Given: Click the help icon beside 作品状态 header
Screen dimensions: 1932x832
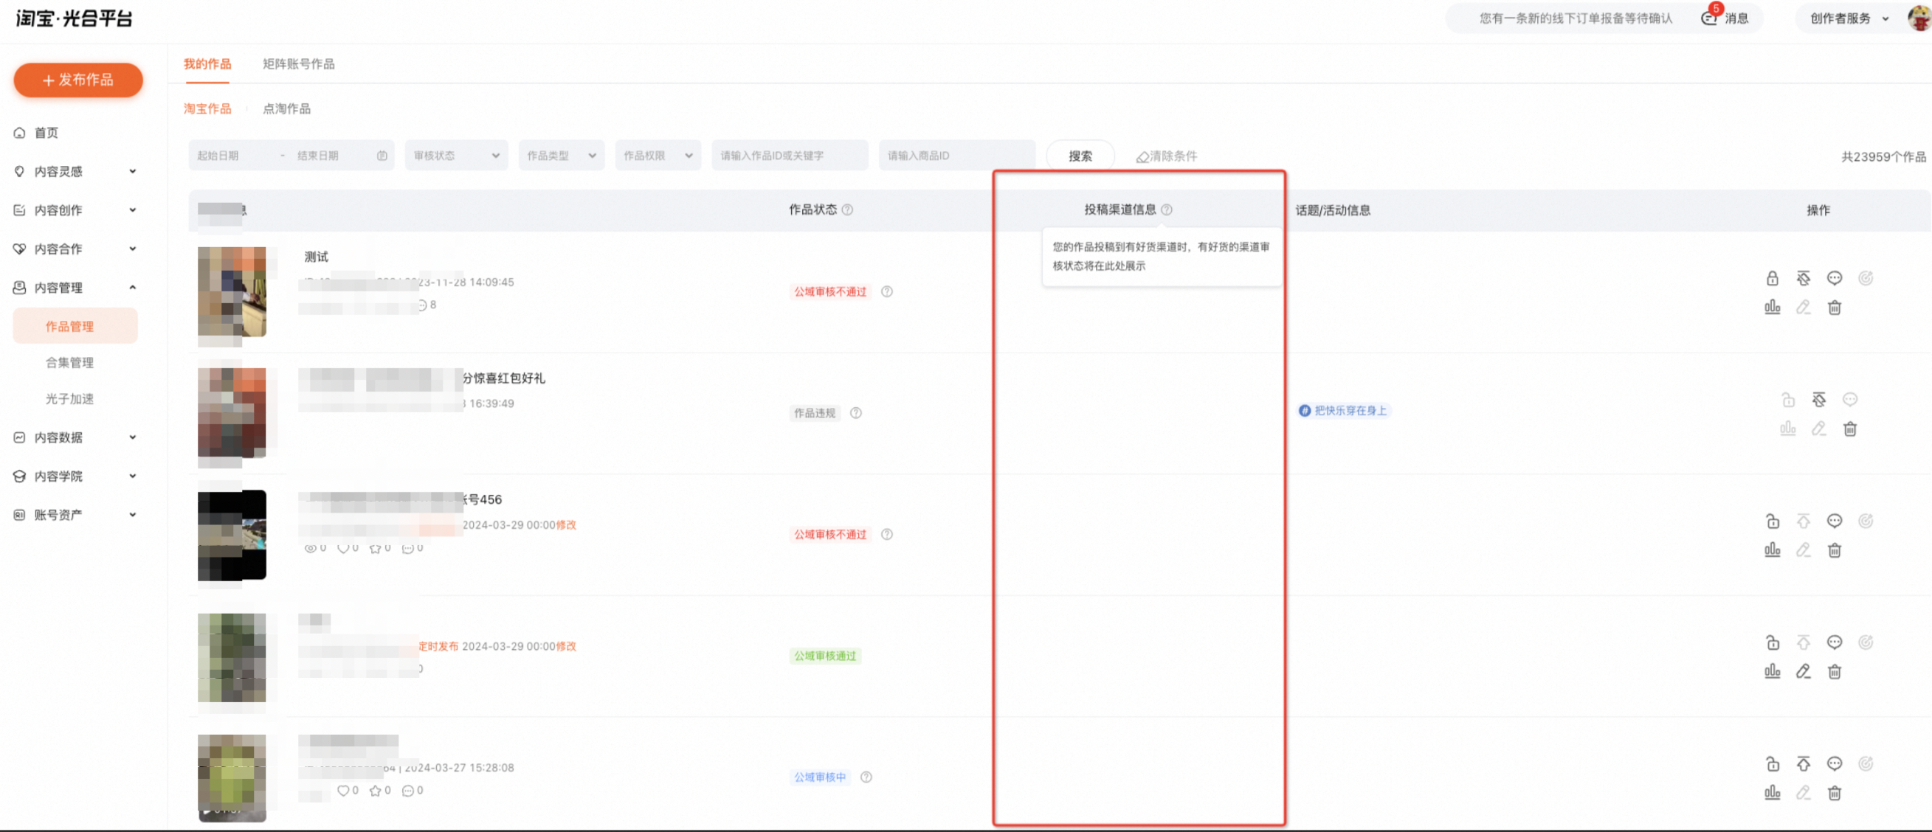Looking at the screenshot, I should [847, 210].
